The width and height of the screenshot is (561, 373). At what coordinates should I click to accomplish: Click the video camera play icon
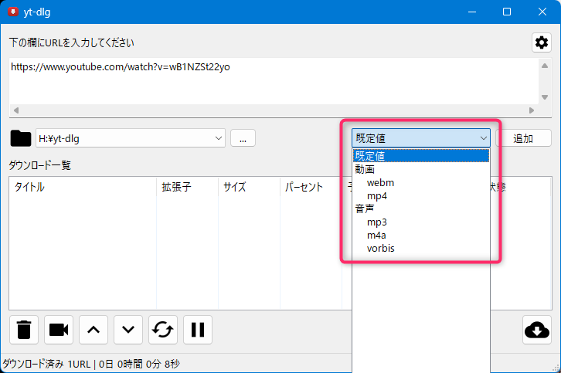[59, 330]
